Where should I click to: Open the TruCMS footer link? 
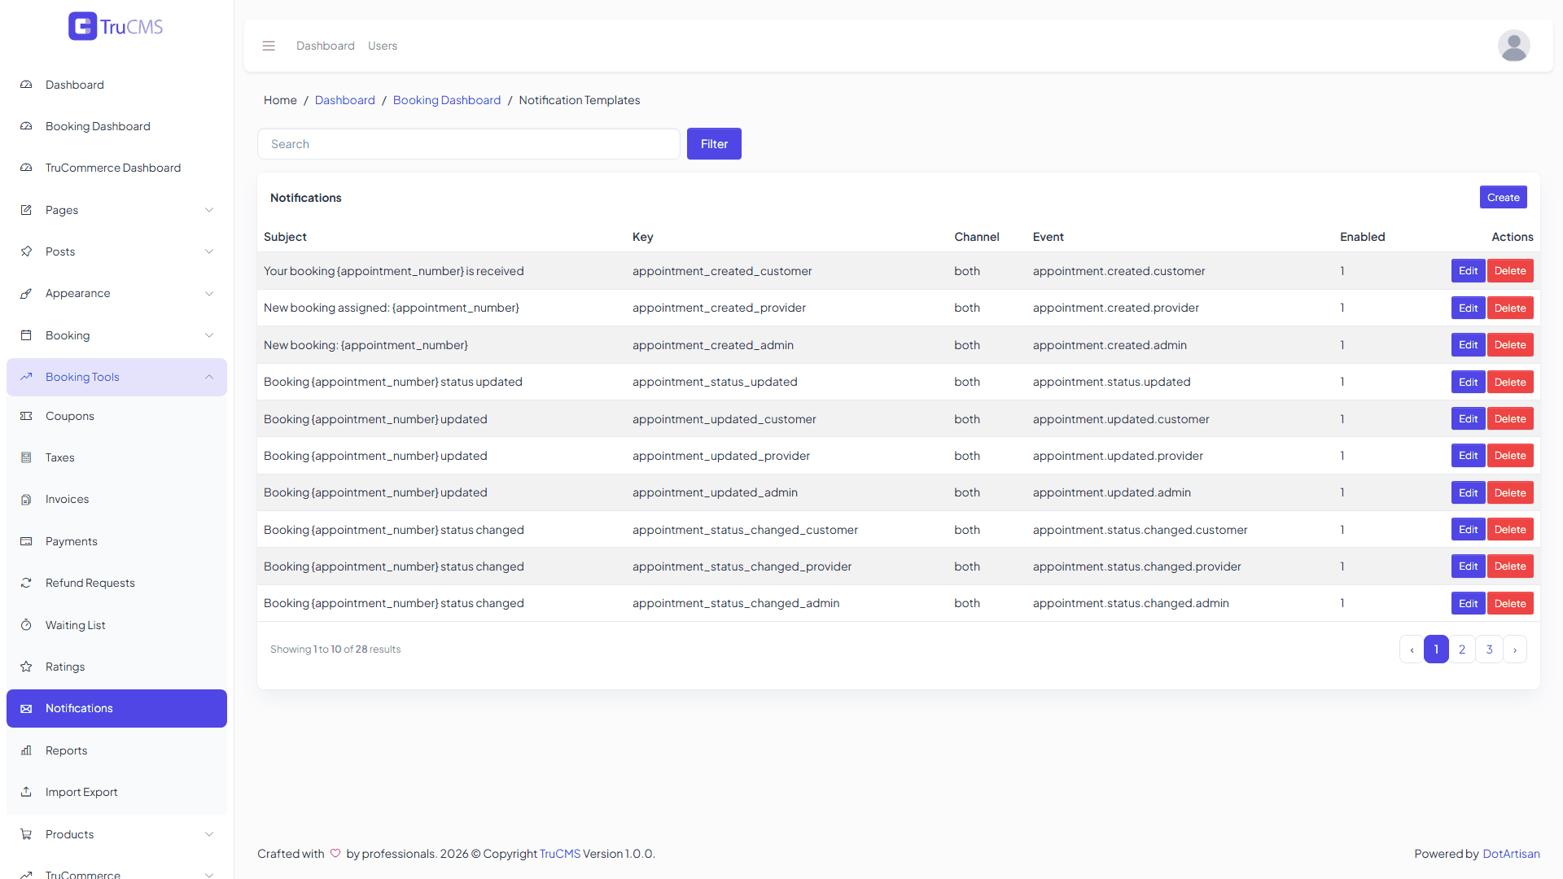click(x=560, y=854)
